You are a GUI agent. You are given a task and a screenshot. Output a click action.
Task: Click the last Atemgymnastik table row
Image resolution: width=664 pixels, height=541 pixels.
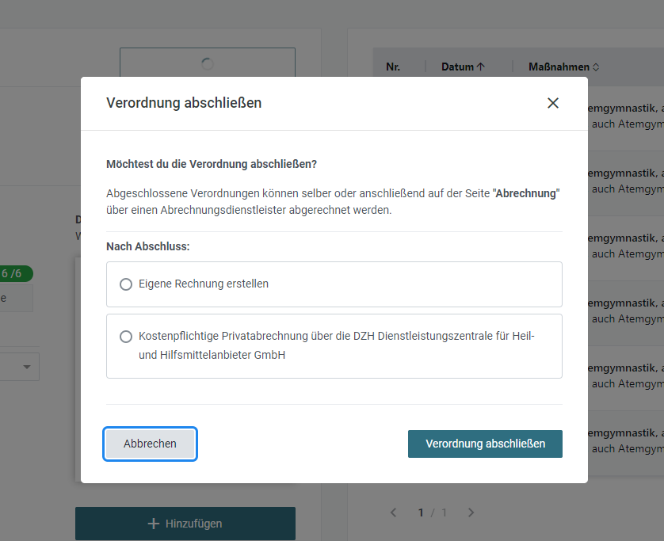click(x=626, y=441)
